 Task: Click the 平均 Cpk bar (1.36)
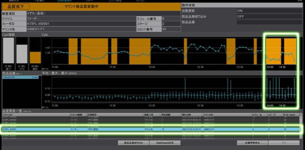pyautogui.click(x=22, y=54)
